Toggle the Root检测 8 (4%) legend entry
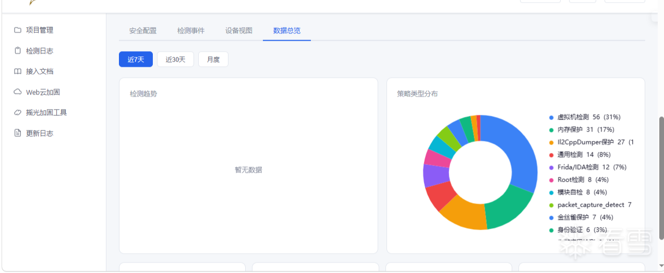664x273 pixels. click(579, 180)
